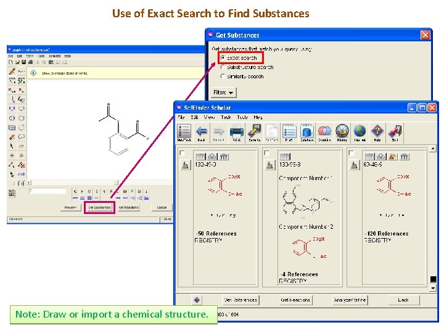Click the open folder icon in structure editor
444x333 pixels.
17,62
